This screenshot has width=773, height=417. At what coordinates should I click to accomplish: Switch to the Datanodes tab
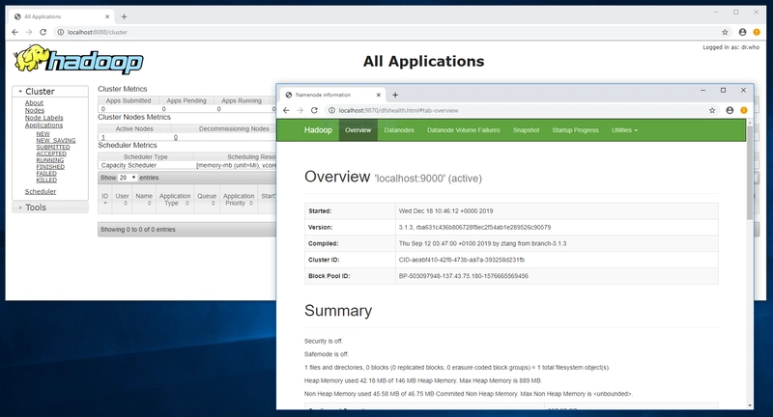(399, 129)
